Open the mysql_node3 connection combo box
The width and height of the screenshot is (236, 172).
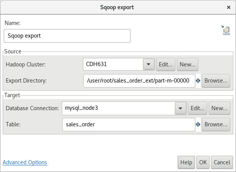(x=124, y=108)
